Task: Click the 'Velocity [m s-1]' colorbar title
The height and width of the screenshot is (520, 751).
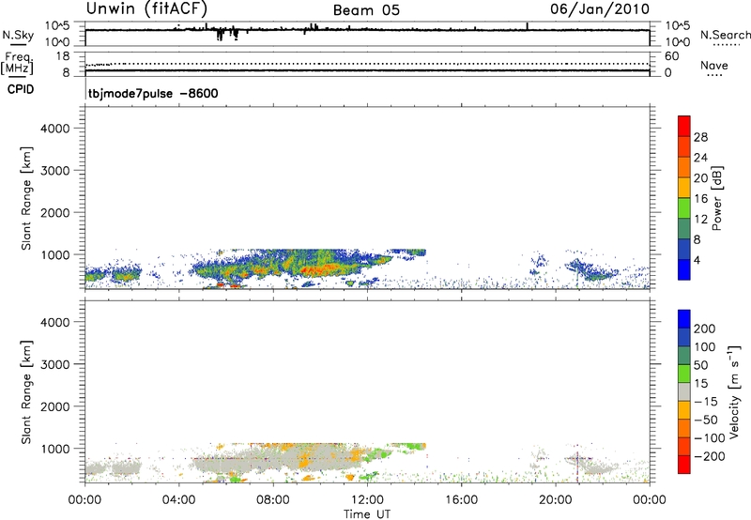Action: (734, 391)
